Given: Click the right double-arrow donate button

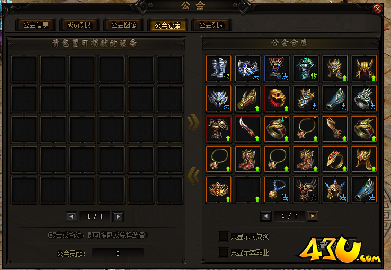Looking at the screenshot, I should pyautogui.click(x=193, y=123).
